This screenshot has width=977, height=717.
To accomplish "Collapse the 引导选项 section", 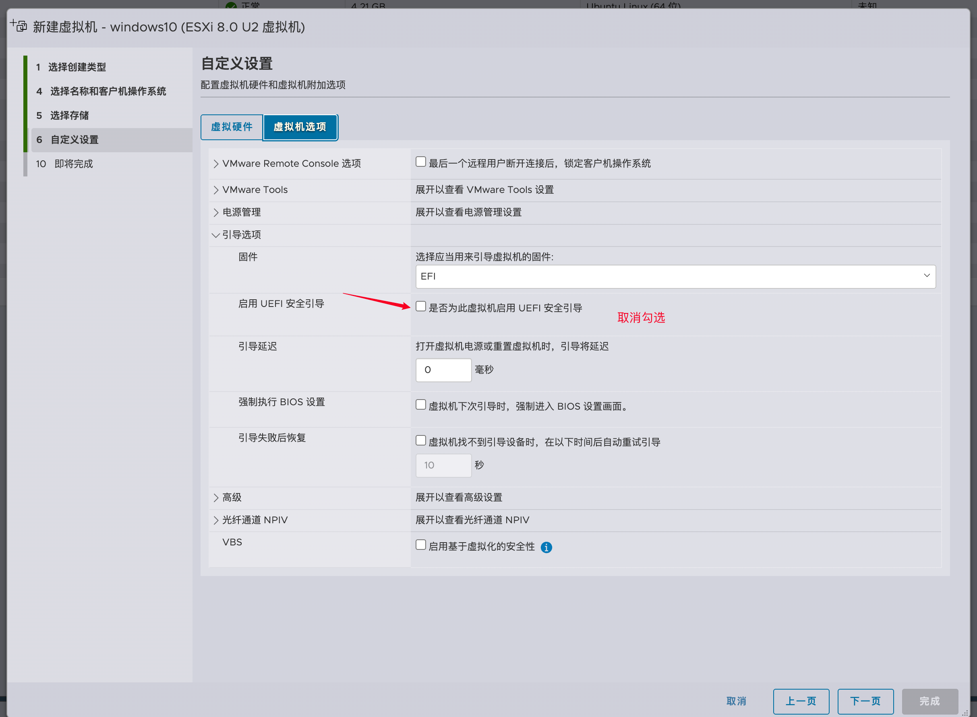I will coord(215,235).
